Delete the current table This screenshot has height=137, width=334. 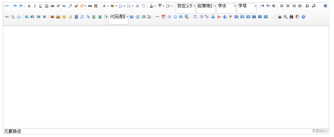(201, 17)
